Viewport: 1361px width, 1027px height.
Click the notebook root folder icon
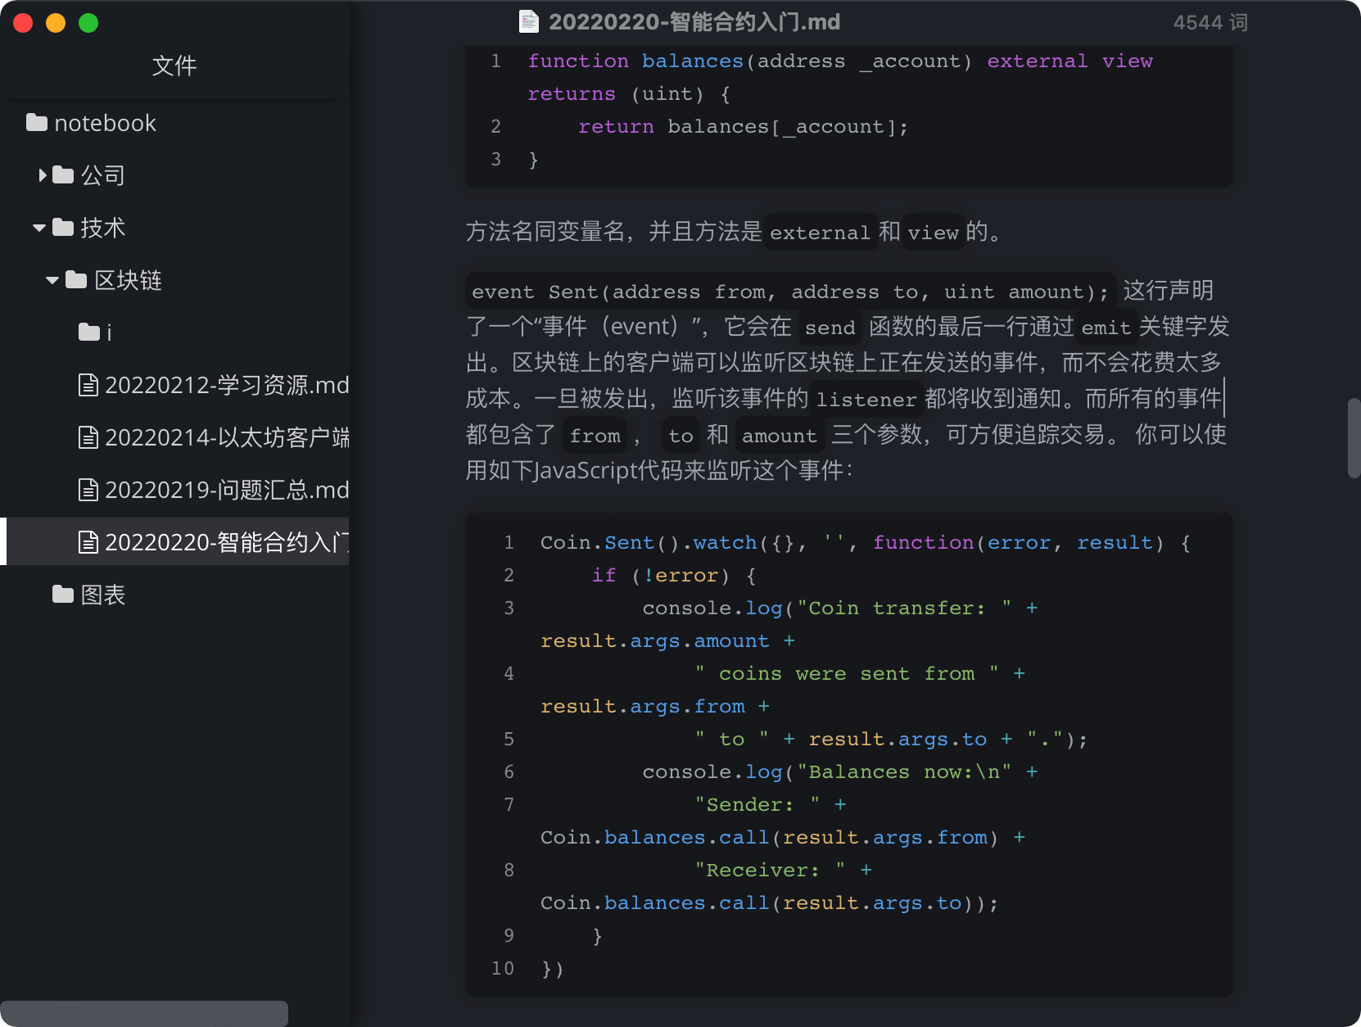pyautogui.click(x=37, y=123)
